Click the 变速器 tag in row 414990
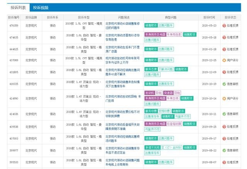247x169 pixels. (168, 93)
